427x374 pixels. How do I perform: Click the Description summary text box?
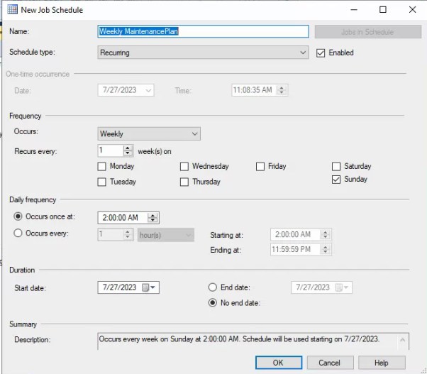pyautogui.click(x=252, y=341)
